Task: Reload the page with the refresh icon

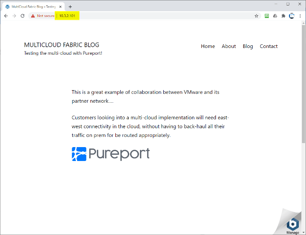Action: coord(22,16)
